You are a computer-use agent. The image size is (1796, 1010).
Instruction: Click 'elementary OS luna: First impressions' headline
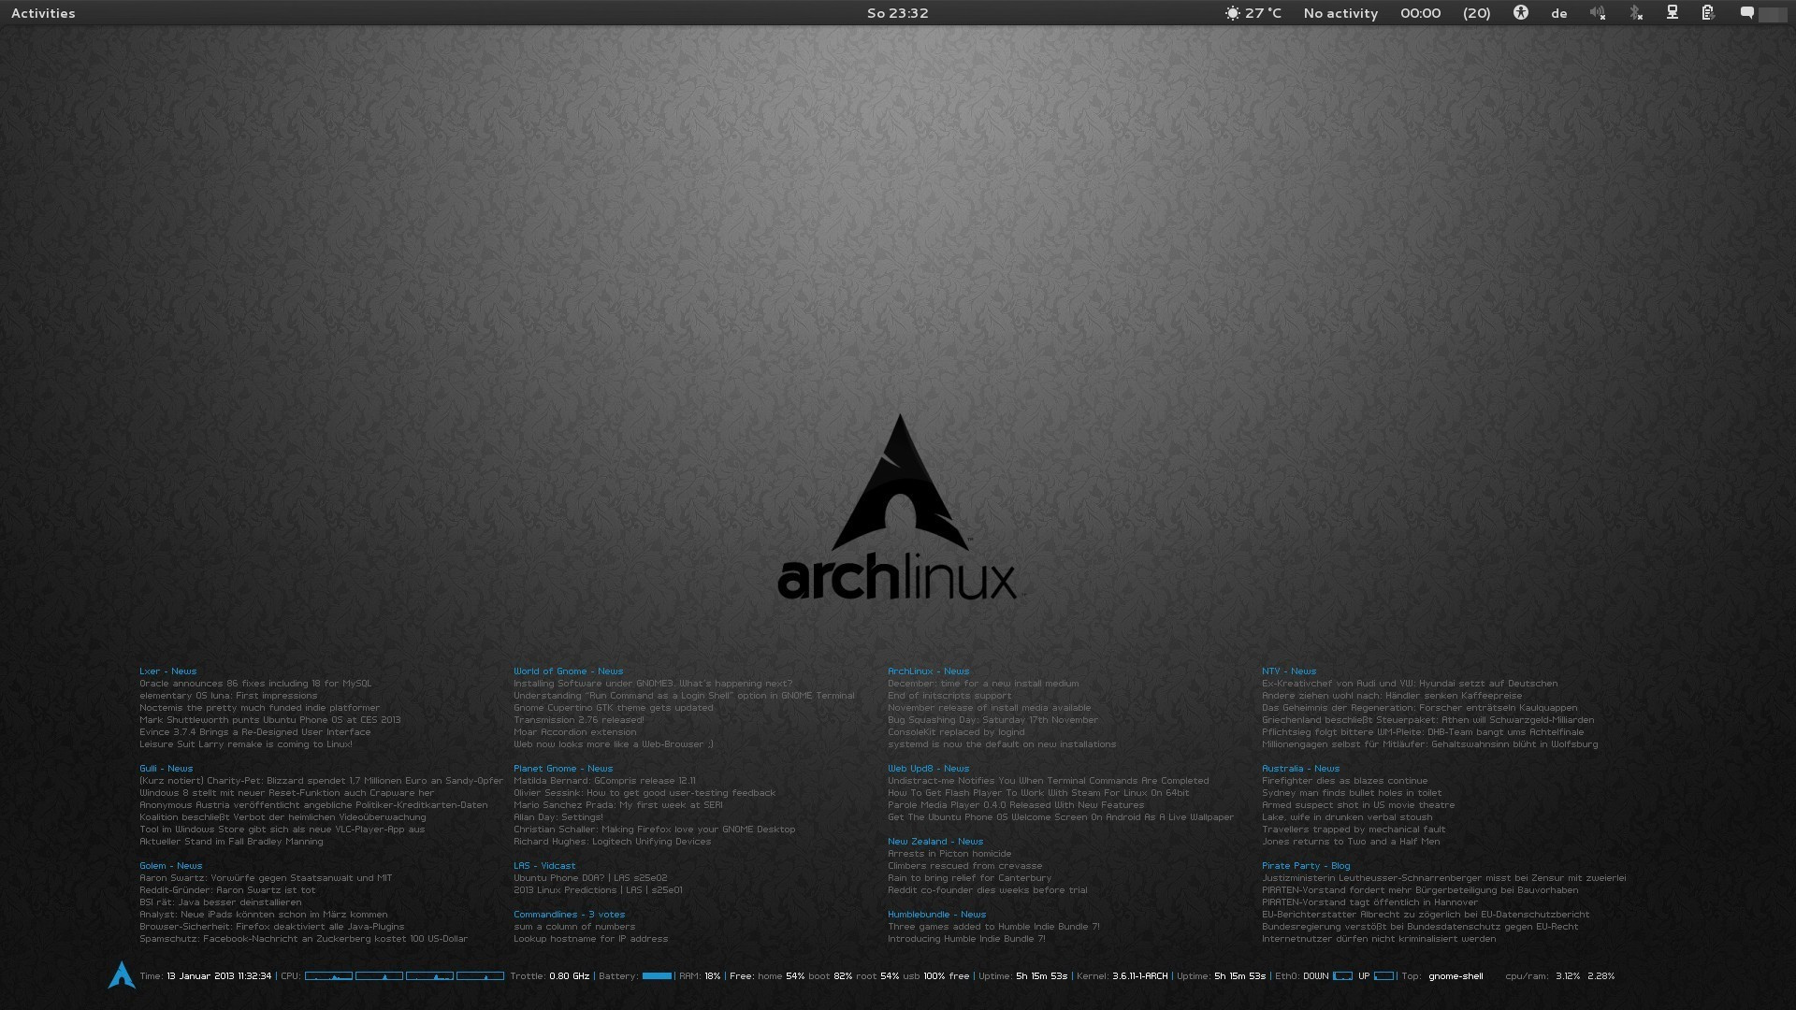(228, 695)
